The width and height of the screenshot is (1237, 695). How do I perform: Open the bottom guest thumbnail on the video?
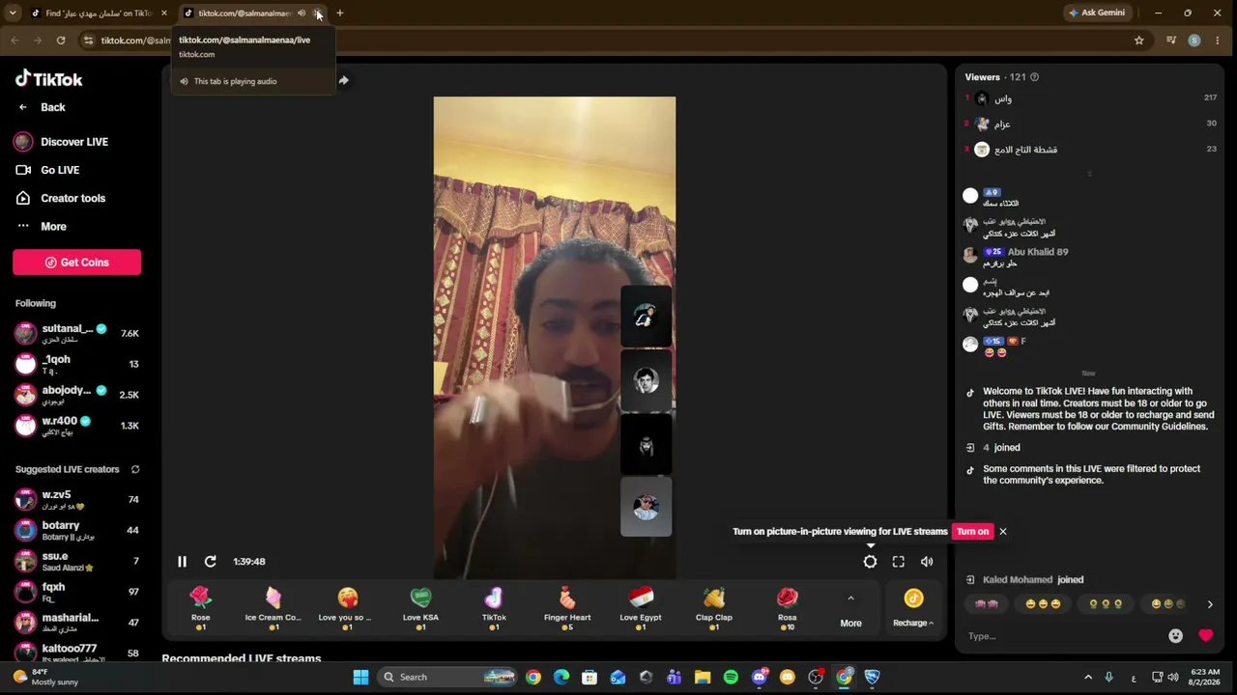(x=646, y=507)
